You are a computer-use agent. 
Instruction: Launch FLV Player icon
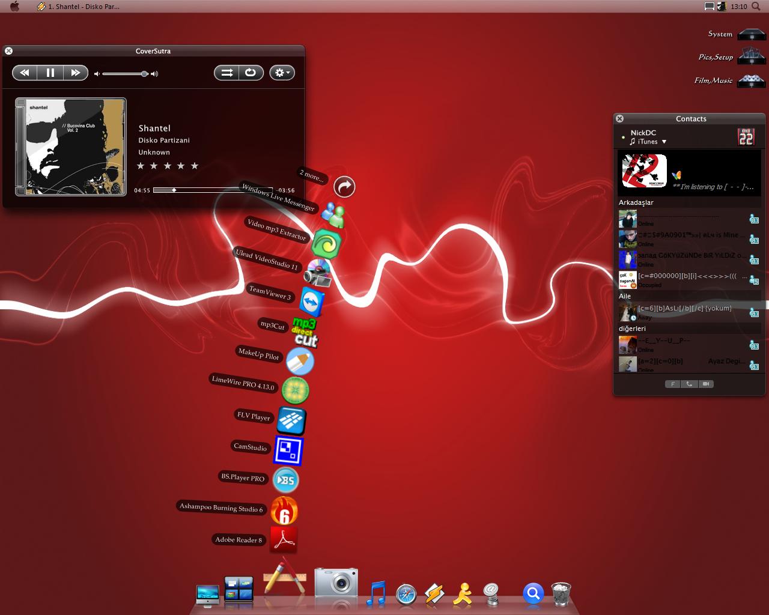click(x=292, y=420)
